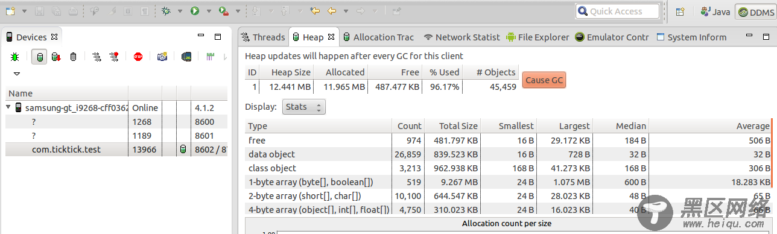The width and height of the screenshot is (777, 234).
Task: Select the process with PID 1189
Action: click(x=116, y=135)
